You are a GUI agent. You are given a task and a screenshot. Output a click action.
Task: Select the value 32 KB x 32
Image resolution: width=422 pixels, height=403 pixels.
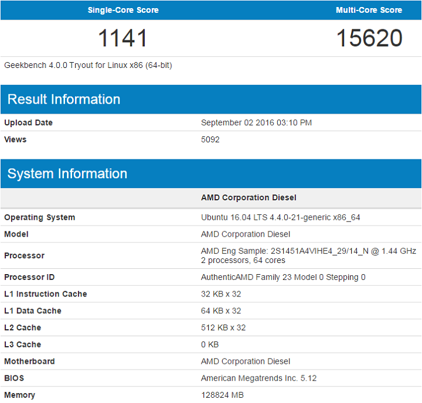(x=221, y=294)
